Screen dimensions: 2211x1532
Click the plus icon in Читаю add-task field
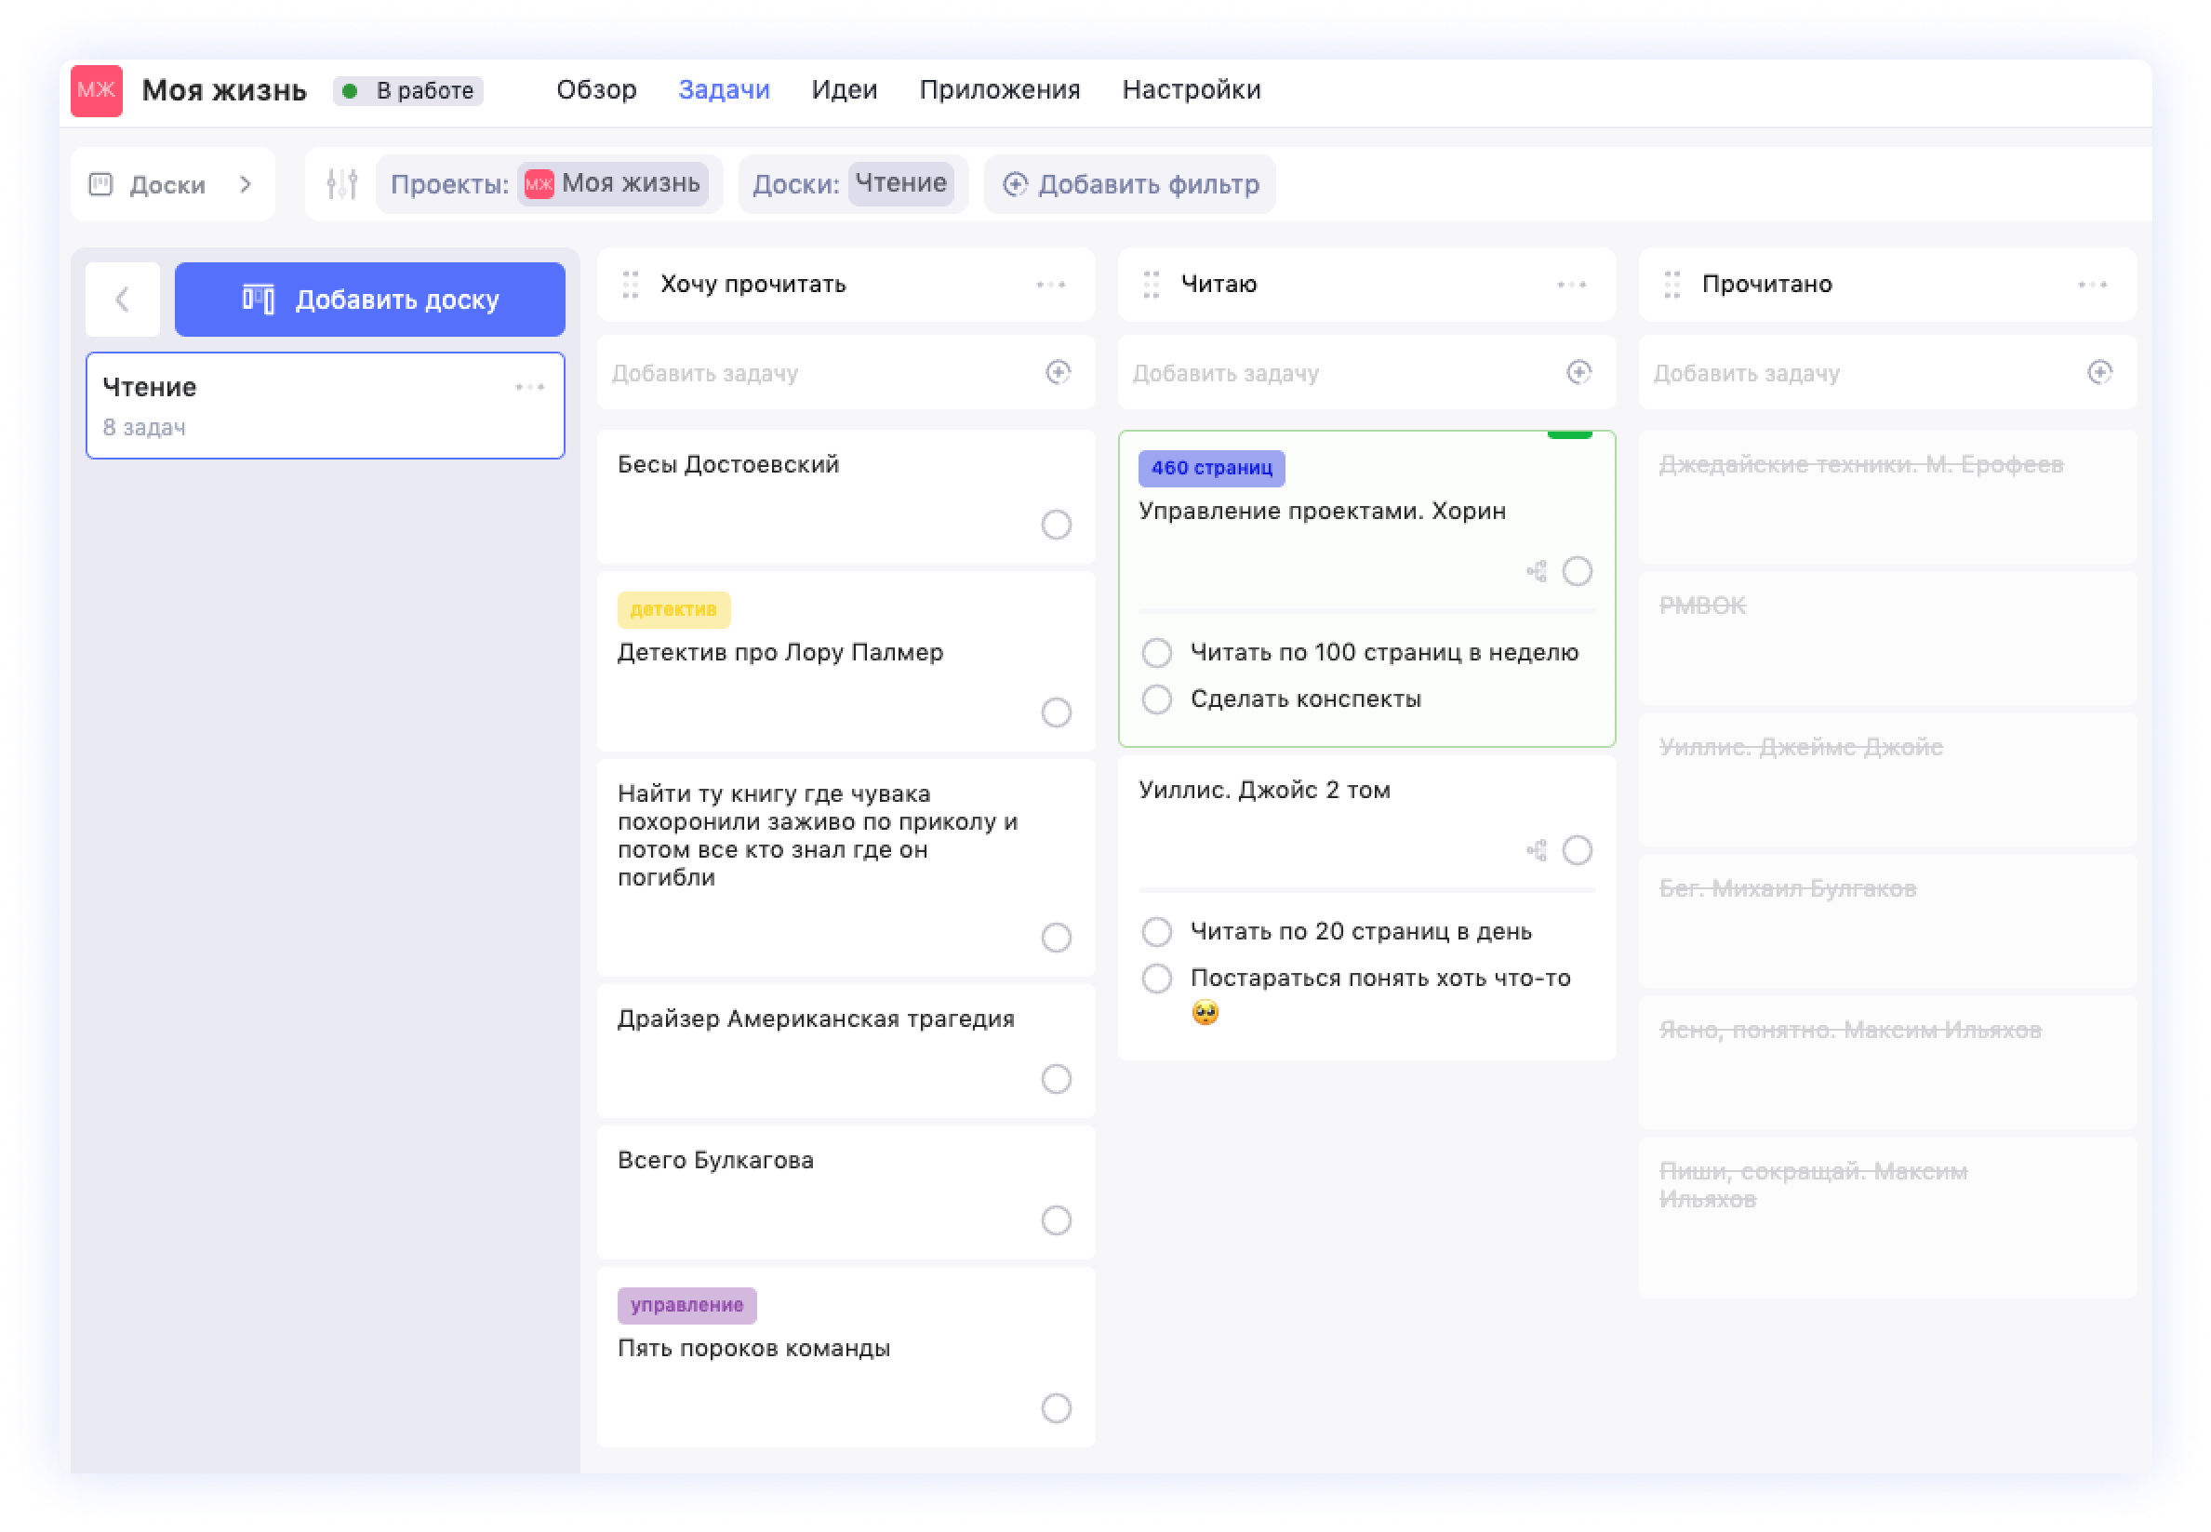click(1578, 372)
